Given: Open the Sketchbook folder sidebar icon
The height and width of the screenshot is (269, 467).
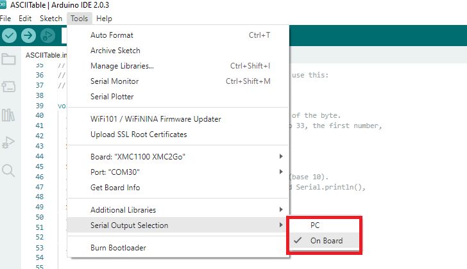Looking at the screenshot, I should tap(8, 59).
